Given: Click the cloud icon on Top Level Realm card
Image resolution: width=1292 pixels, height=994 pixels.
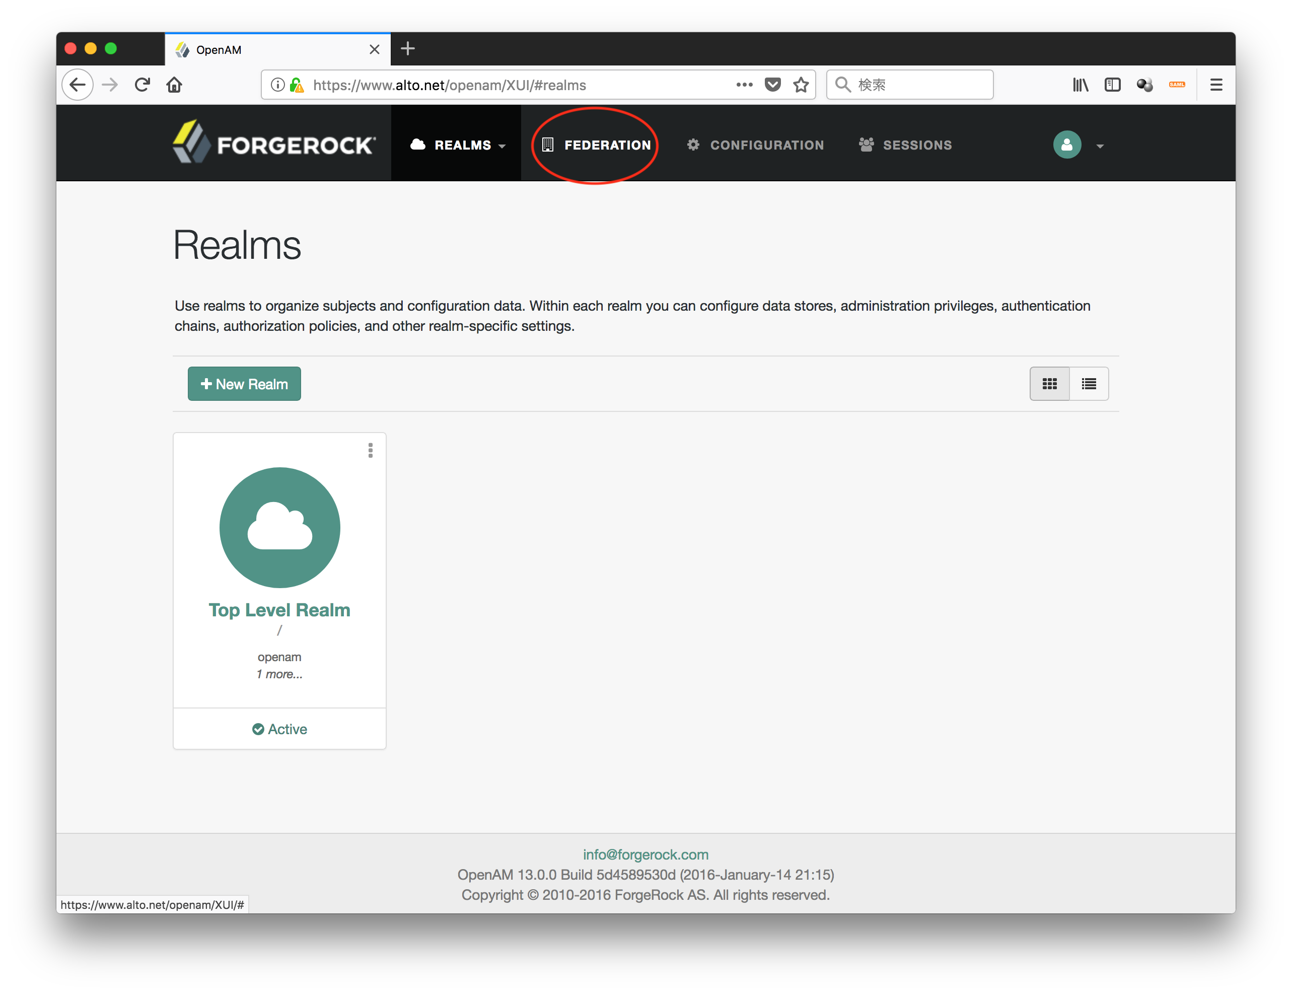Looking at the screenshot, I should point(279,528).
